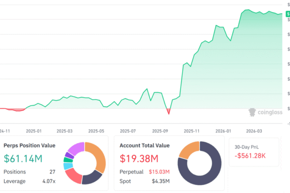Click the $19.38M account total value

139,158
